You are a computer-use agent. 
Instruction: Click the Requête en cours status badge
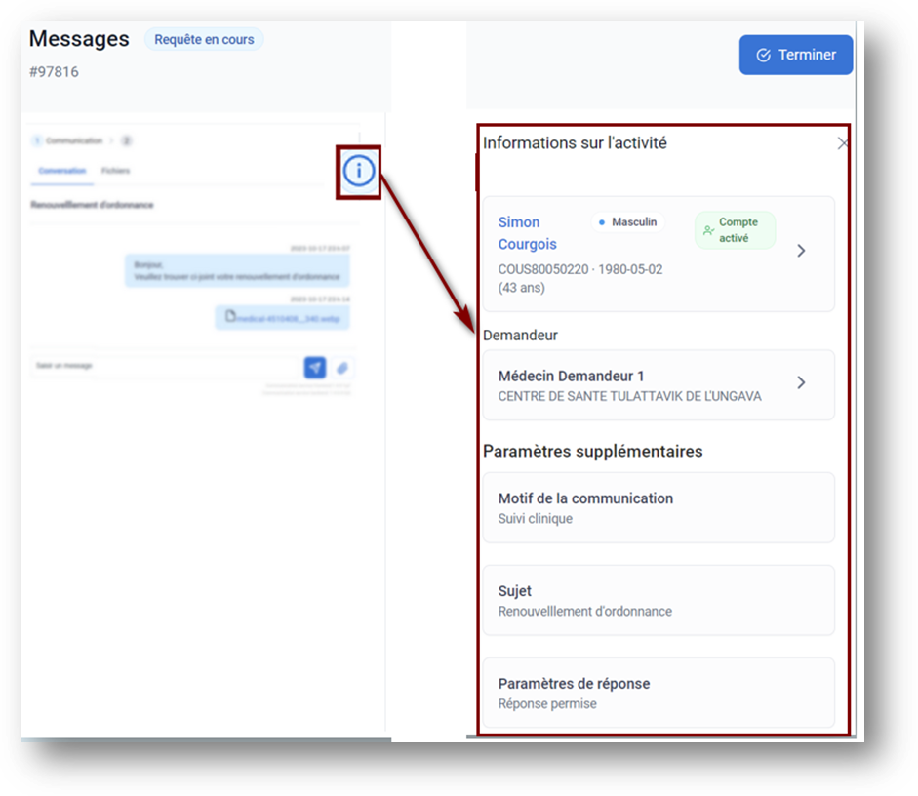click(x=204, y=39)
